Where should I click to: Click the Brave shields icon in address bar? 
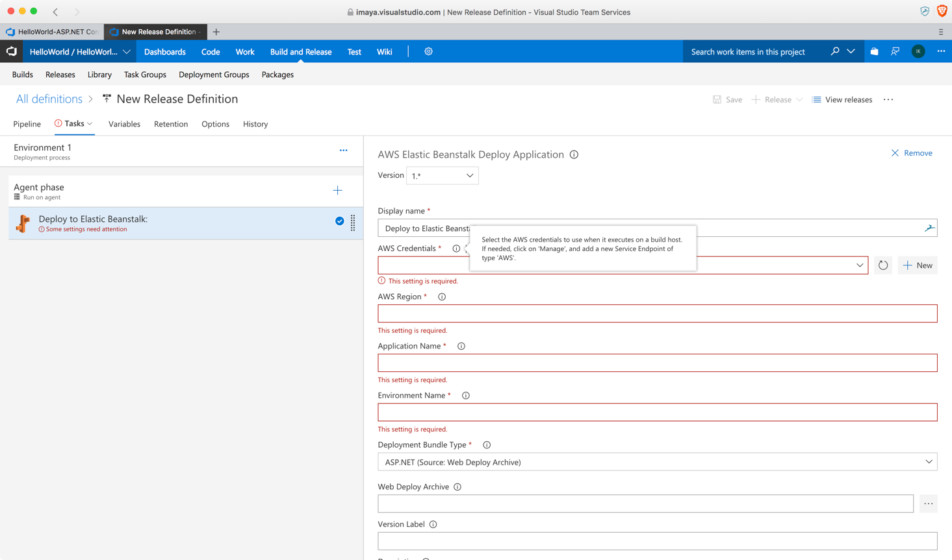click(942, 12)
